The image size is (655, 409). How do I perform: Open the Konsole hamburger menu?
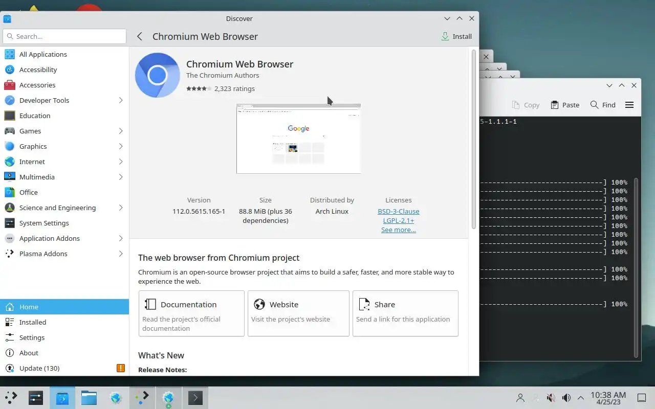point(629,105)
